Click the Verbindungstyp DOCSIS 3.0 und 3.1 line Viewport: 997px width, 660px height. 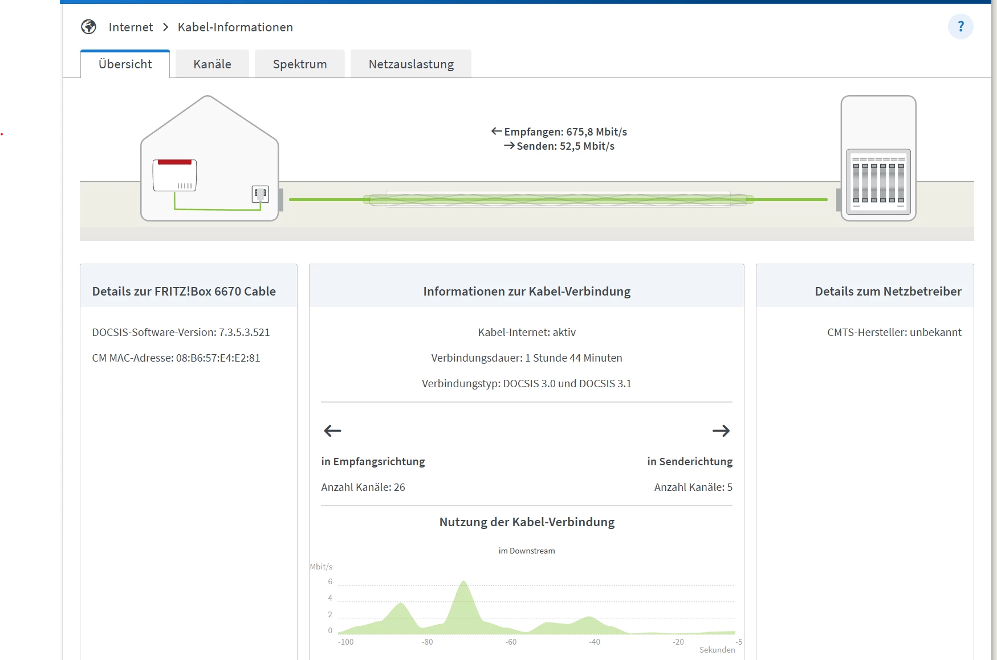[527, 383]
